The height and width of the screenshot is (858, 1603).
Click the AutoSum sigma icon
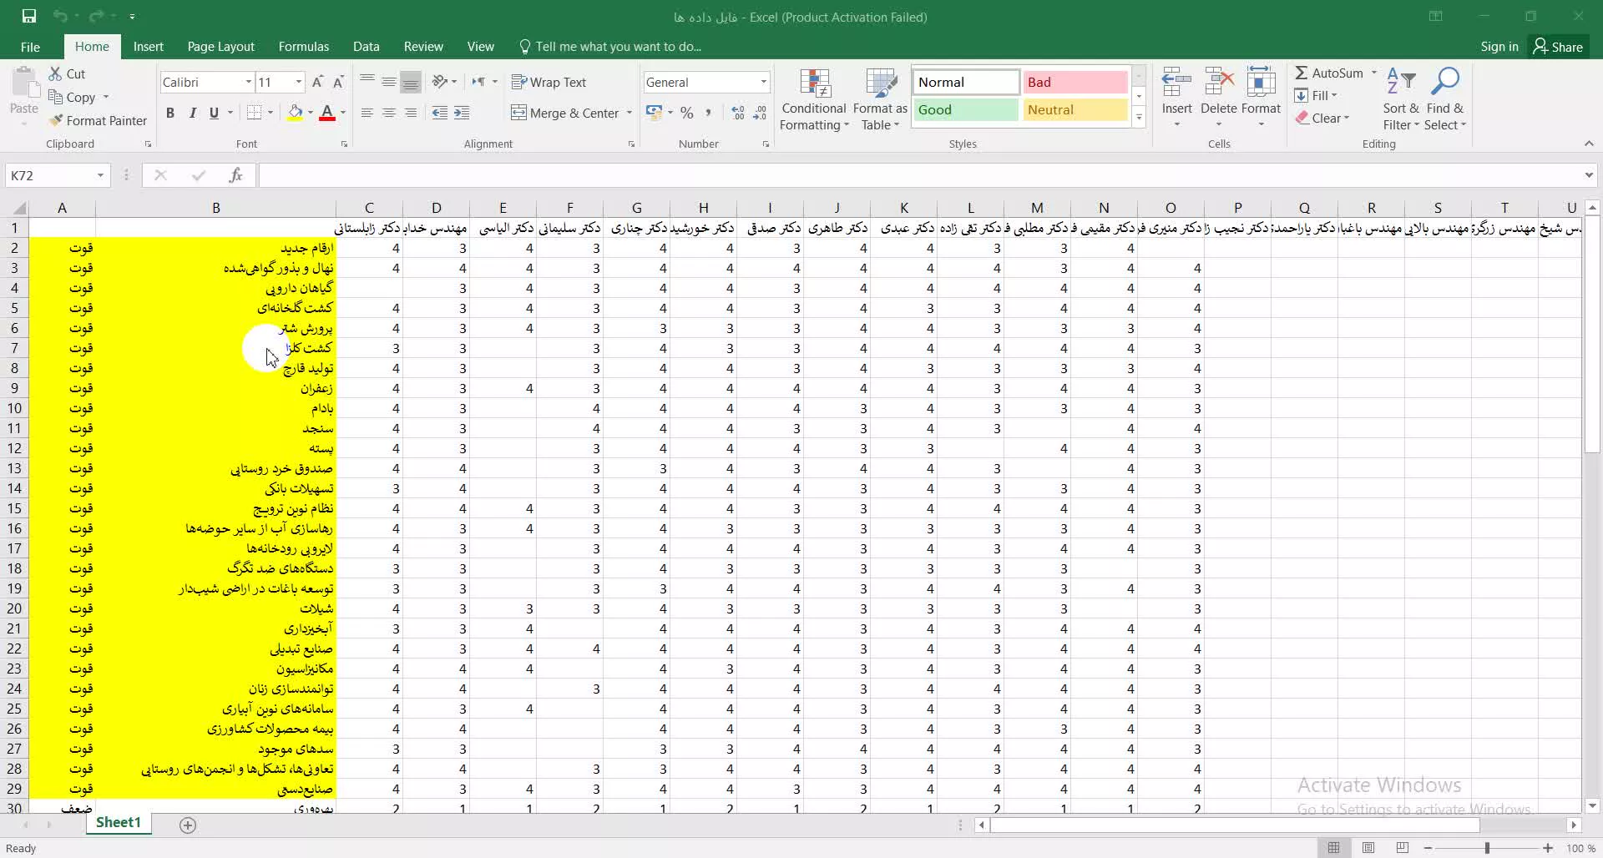1302,73
